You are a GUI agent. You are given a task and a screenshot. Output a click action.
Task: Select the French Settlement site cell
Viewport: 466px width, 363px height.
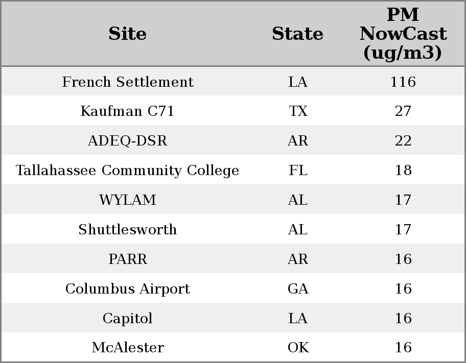pos(127,82)
